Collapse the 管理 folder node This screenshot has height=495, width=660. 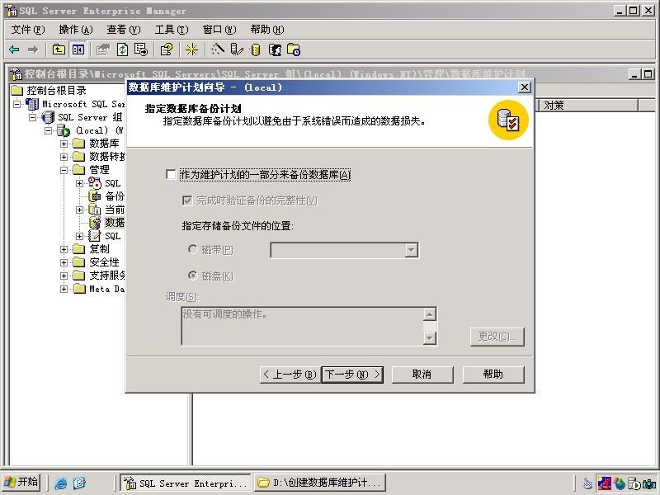coord(64,170)
